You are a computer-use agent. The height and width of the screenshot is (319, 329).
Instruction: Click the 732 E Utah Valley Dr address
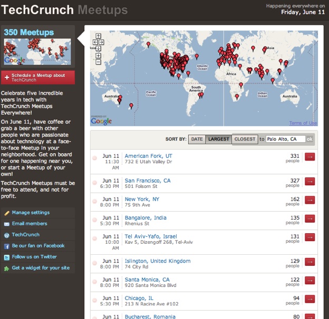(x=148, y=162)
